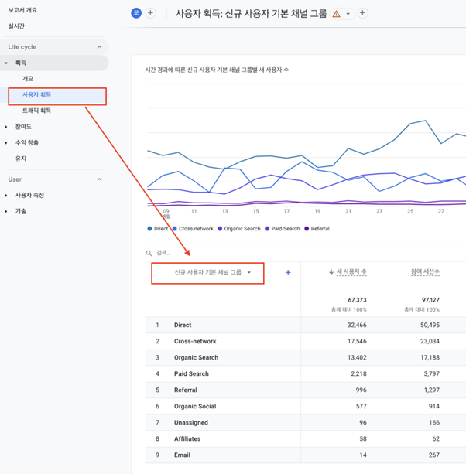The height and width of the screenshot is (474, 466).
Task: Click the value 23,034 in the Cross-network row
Action: pyautogui.click(x=430, y=341)
